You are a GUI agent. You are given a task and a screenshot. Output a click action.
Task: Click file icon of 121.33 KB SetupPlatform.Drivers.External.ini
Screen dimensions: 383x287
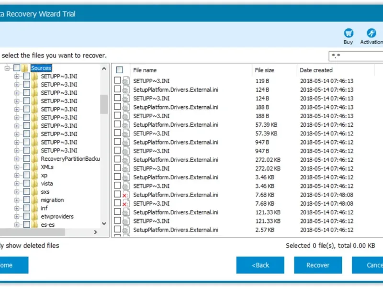126,212
